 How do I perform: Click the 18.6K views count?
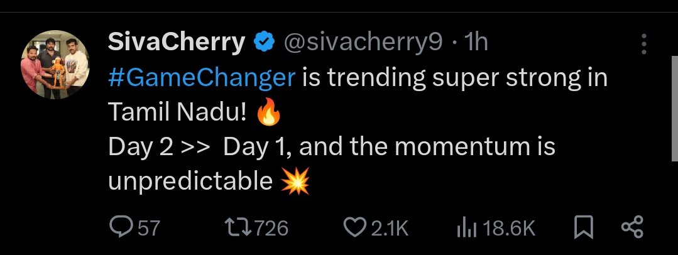click(510, 228)
